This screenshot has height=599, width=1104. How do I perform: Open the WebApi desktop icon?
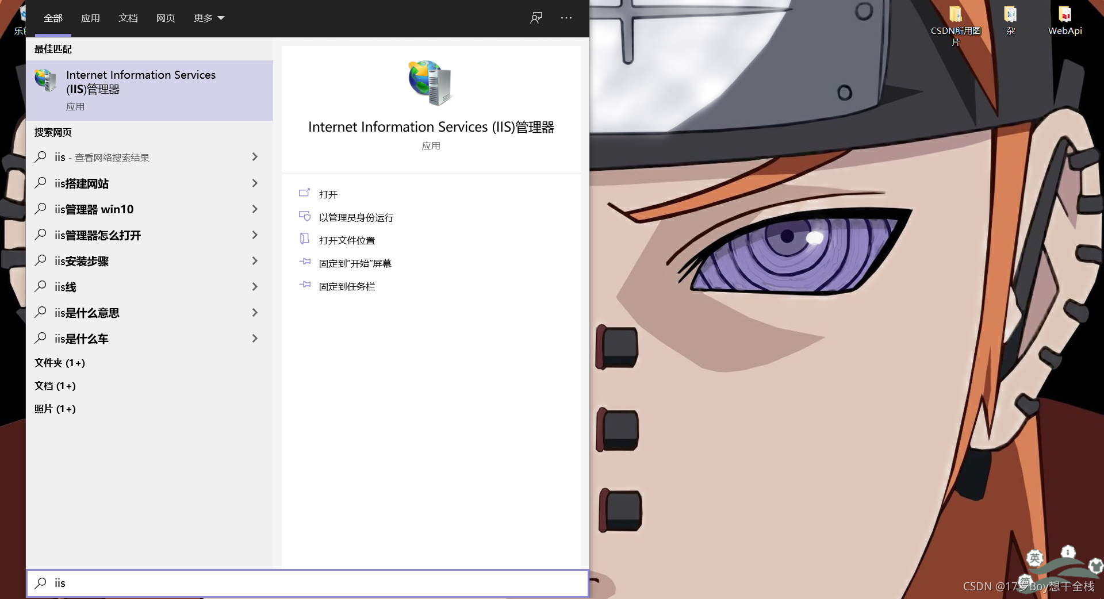coord(1065,21)
